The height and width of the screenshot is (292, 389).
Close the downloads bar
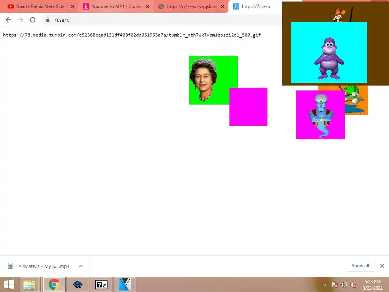[382, 266]
